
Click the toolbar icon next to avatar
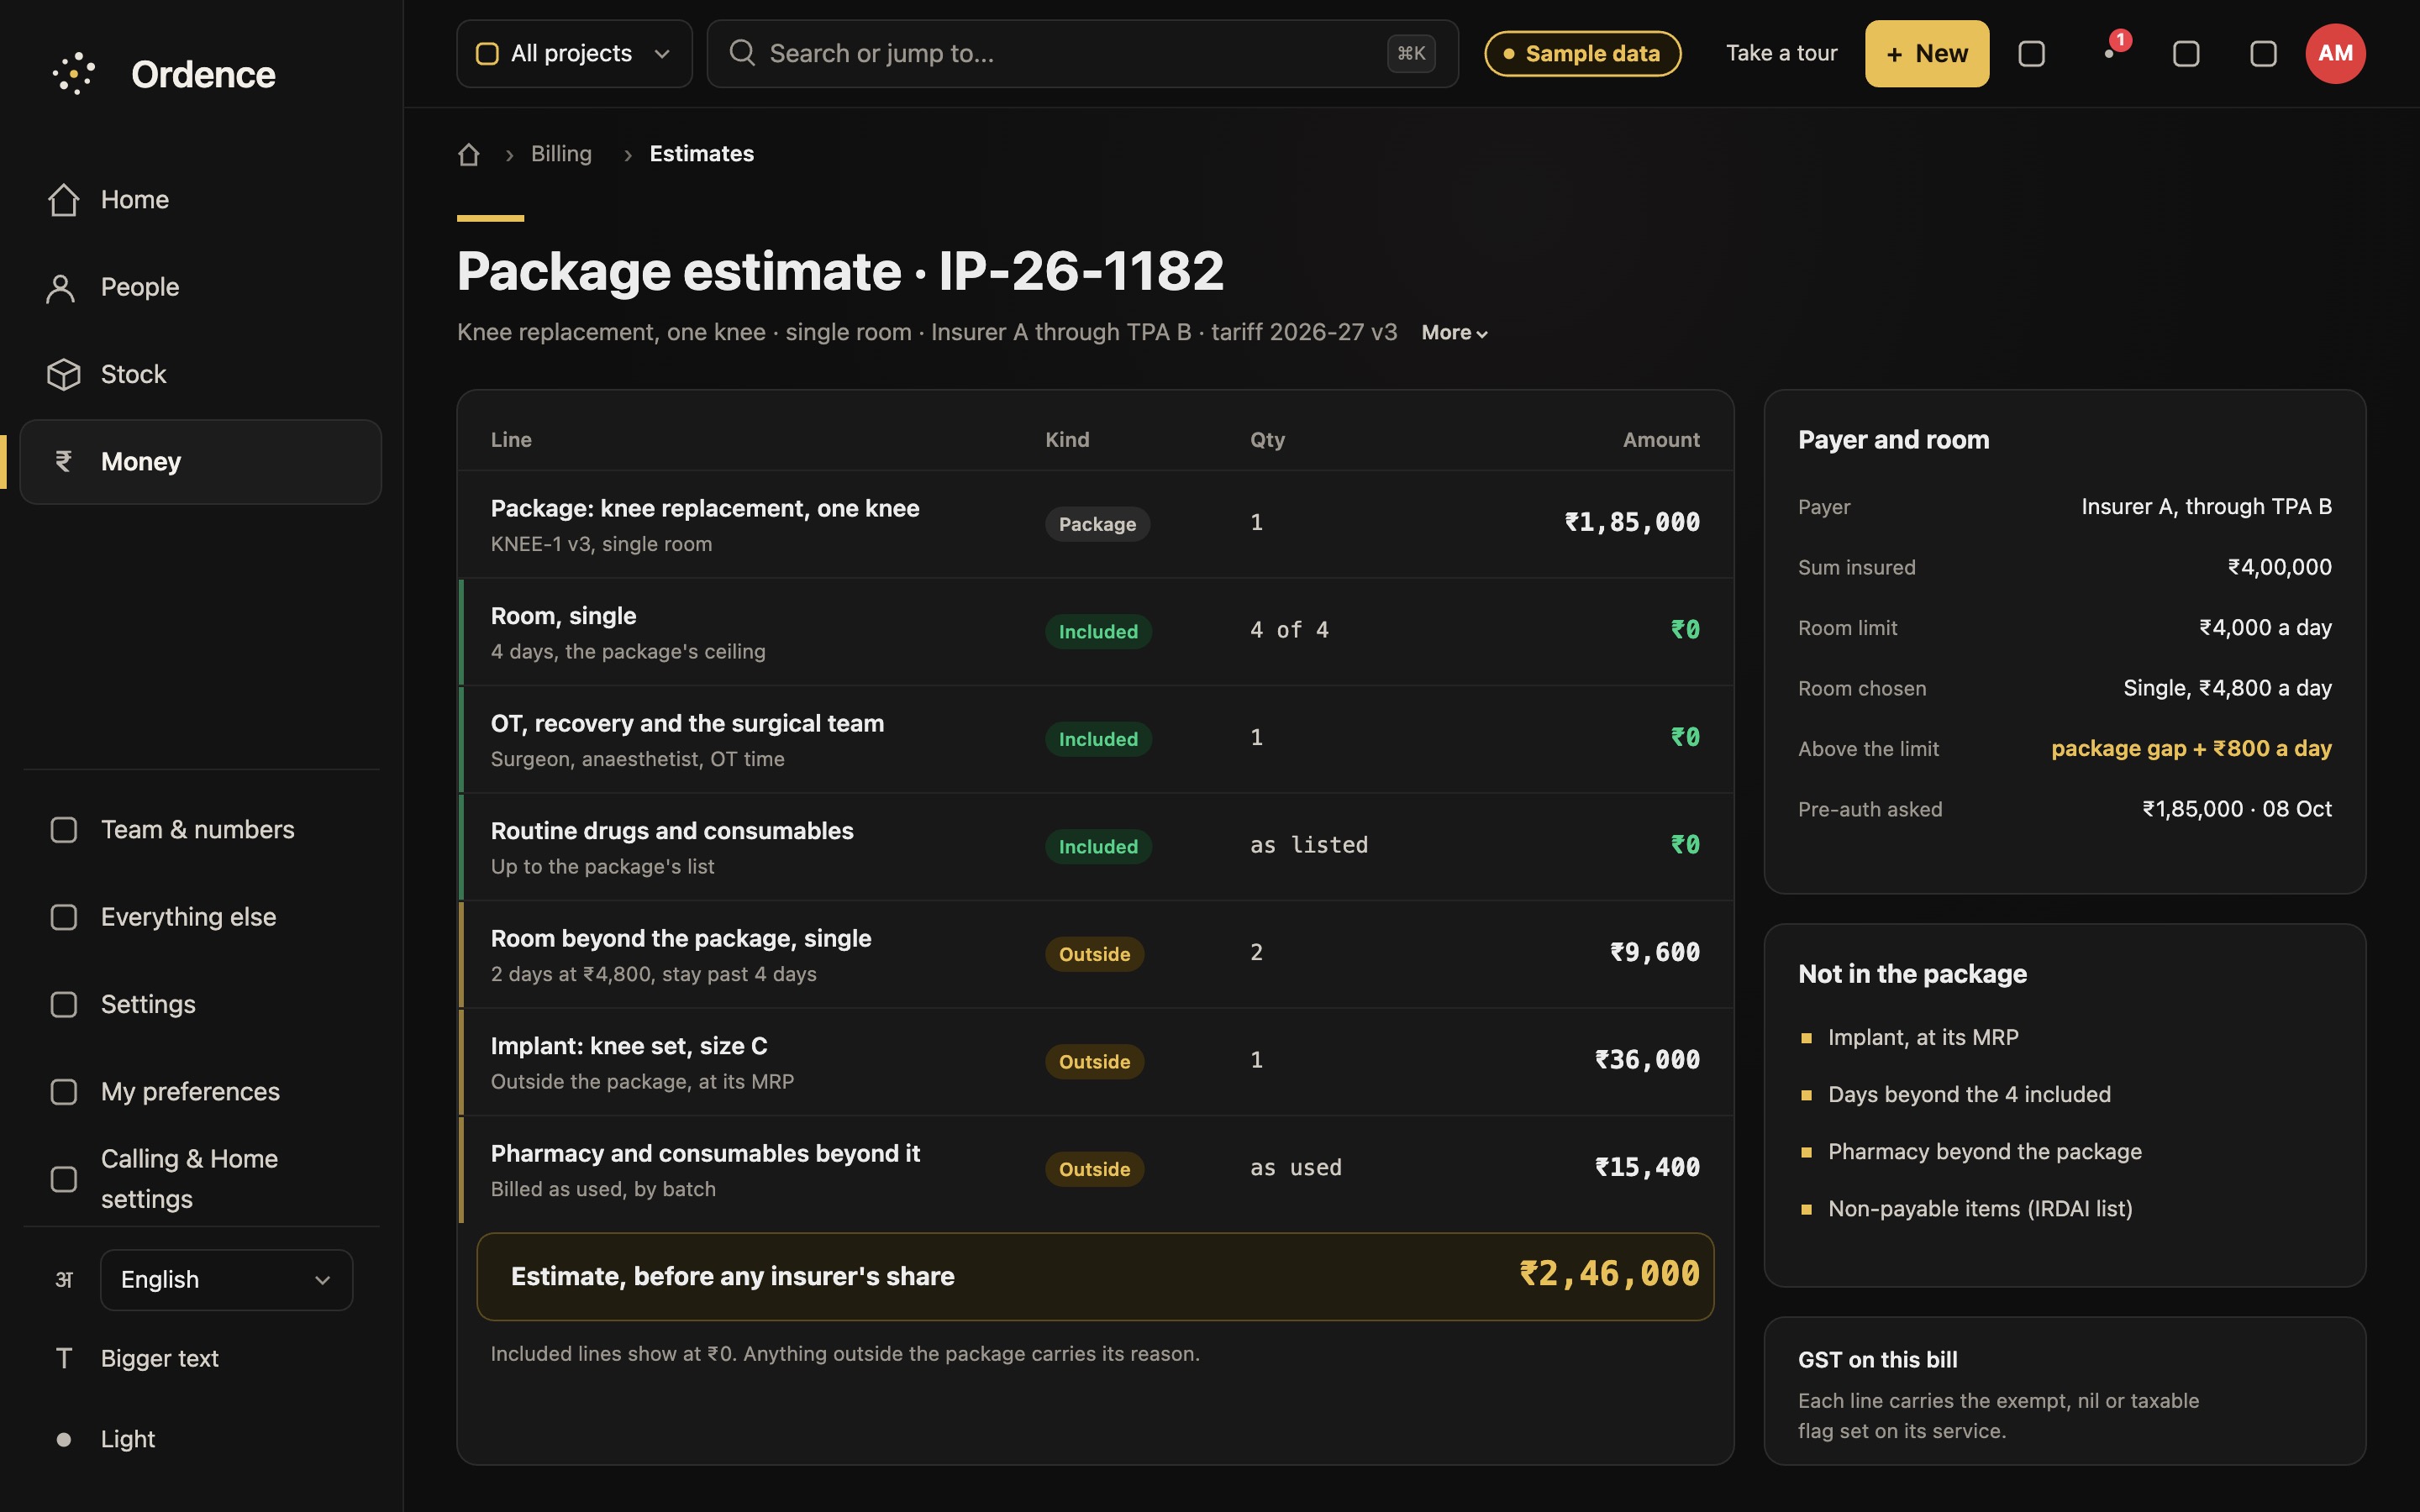point(2263,54)
